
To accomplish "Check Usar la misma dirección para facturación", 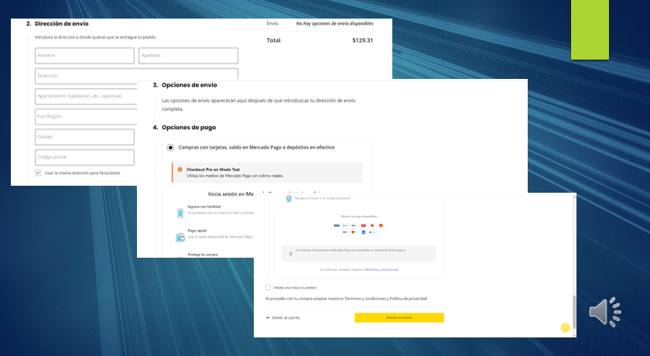I will 38,173.
